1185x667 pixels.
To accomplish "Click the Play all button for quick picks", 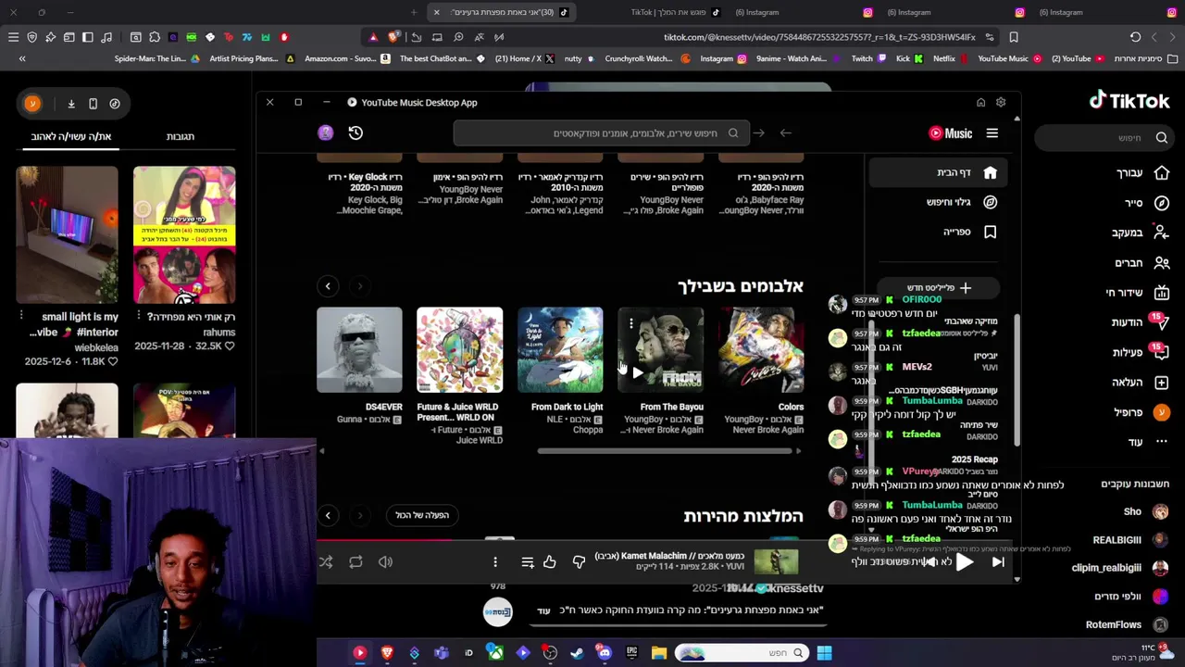I will coord(422,515).
